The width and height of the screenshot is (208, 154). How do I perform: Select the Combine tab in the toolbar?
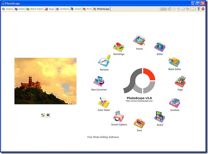(62, 9)
